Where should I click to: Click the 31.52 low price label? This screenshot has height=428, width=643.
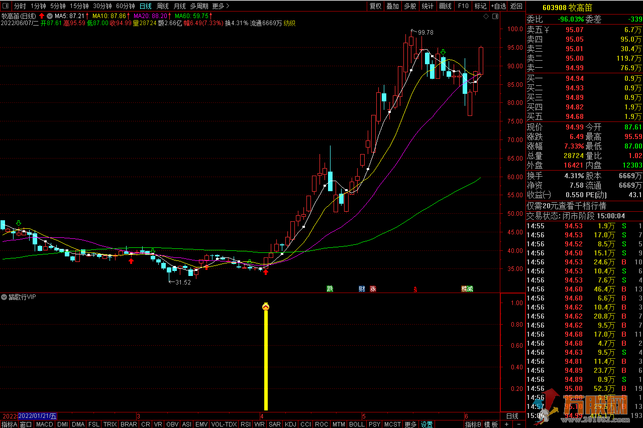pos(183,282)
